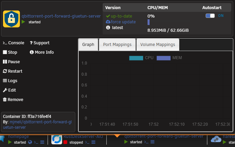
Task: Open the Console for this container
Action: (x=14, y=43)
